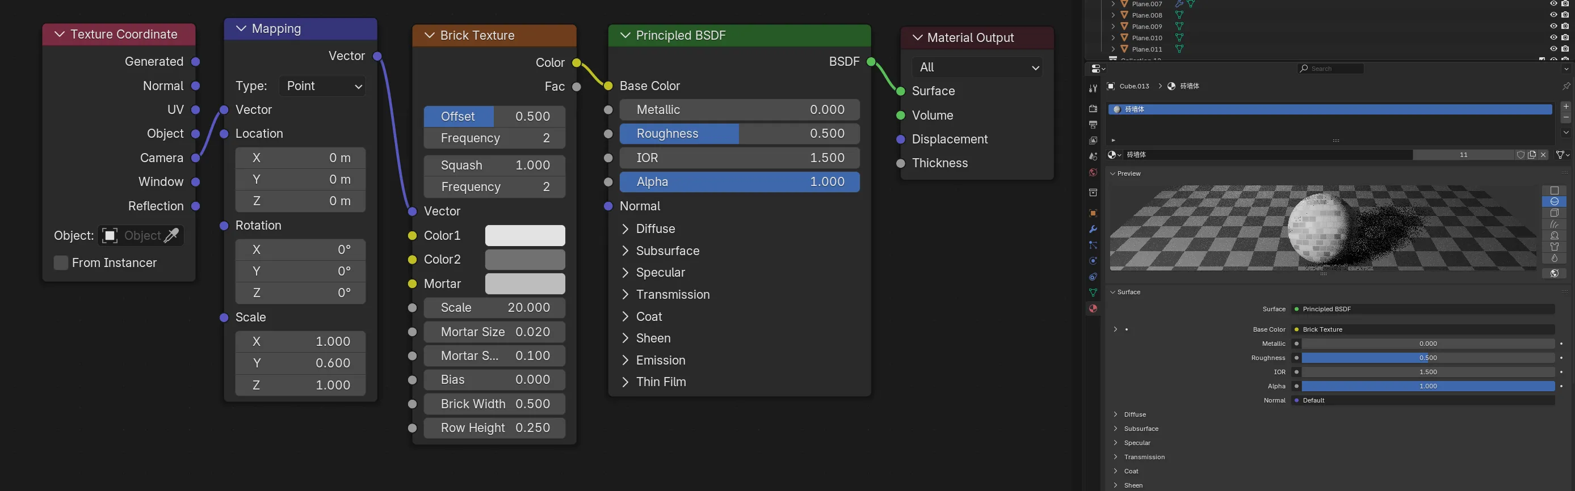Click the eyedropper in Texture Coordinate Object field
This screenshot has height=491, width=1575.
click(x=172, y=236)
